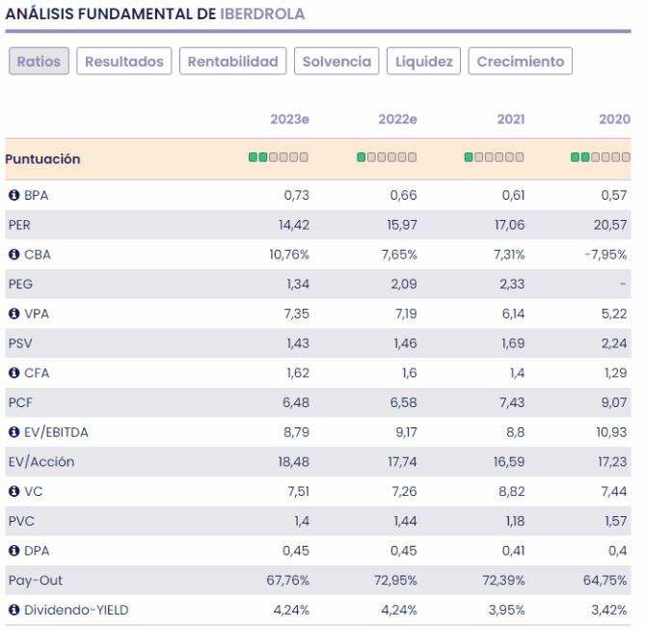
Task: Click the 2023e Puntuación score bar
Action: click(278, 157)
